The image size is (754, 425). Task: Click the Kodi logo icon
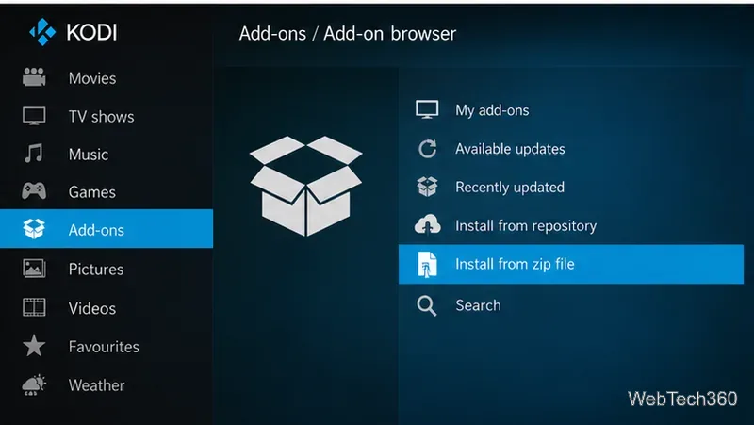[x=42, y=32]
